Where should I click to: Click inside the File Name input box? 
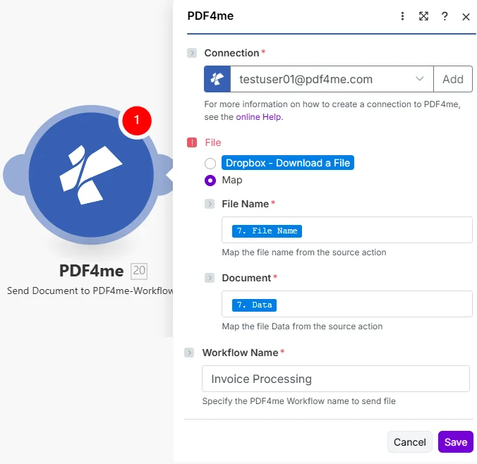(346, 230)
